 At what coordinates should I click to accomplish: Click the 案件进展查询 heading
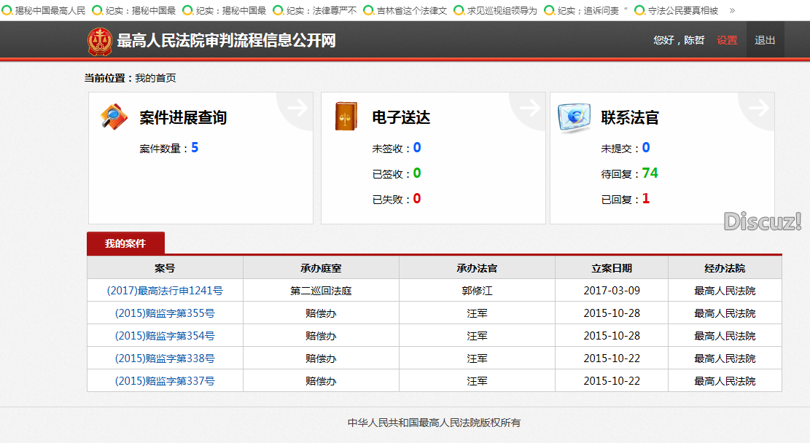[x=183, y=118]
